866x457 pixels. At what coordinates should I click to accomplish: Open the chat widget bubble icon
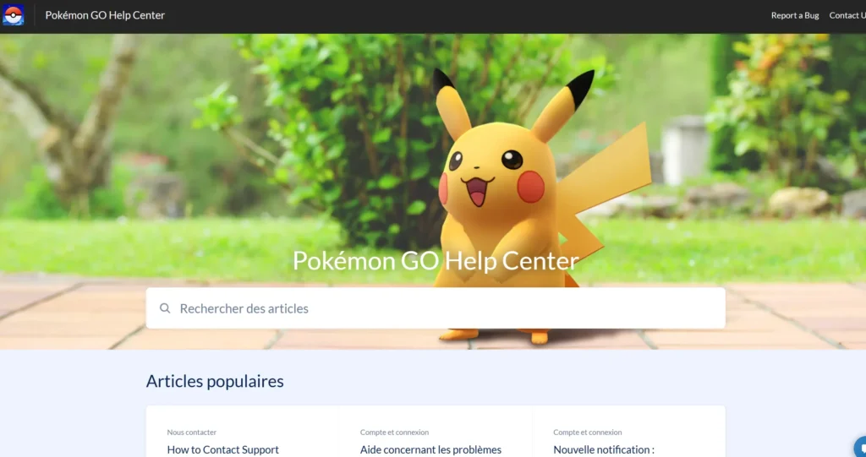click(860, 447)
